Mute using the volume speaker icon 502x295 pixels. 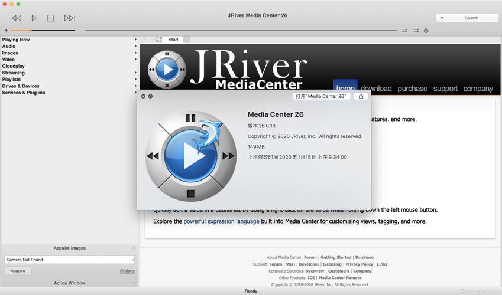click(x=6, y=30)
